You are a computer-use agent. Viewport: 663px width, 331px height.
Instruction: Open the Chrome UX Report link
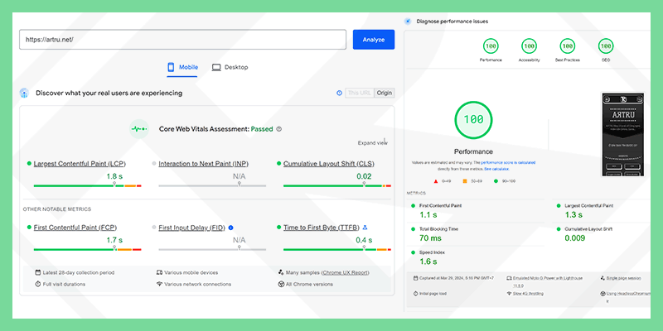tap(345, 273)
